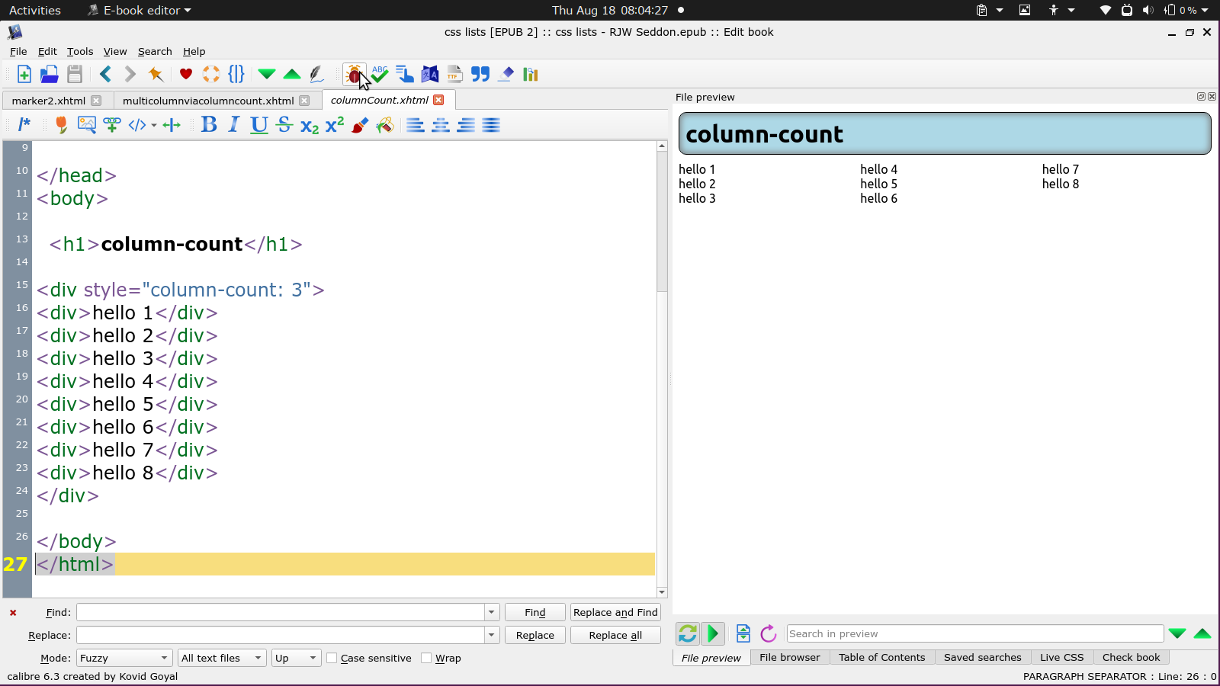
Task: Click the insert image icon
Action: 87,125
